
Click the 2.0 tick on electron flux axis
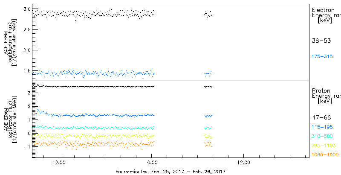(26, 50)
